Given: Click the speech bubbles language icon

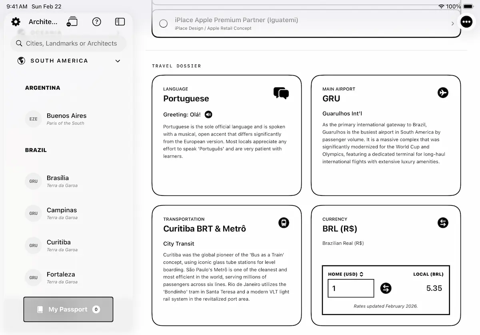Looking at the screenshot, I should [x=281, y=93].
